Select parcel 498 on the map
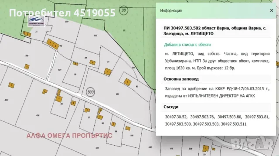 pyautogui.click(x=27, y=56)
